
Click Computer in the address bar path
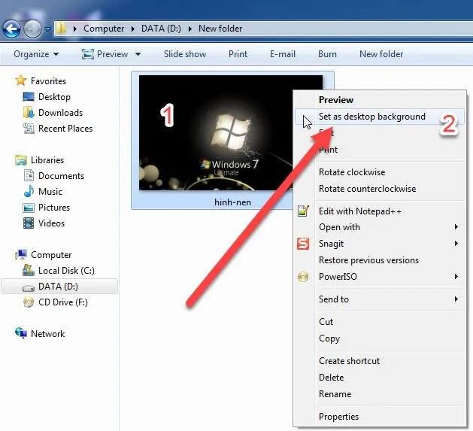[104, 29]
